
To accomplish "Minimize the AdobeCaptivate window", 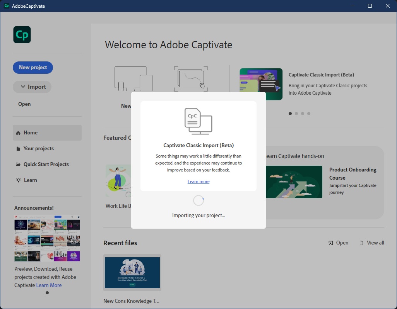I will pos(353,6).
